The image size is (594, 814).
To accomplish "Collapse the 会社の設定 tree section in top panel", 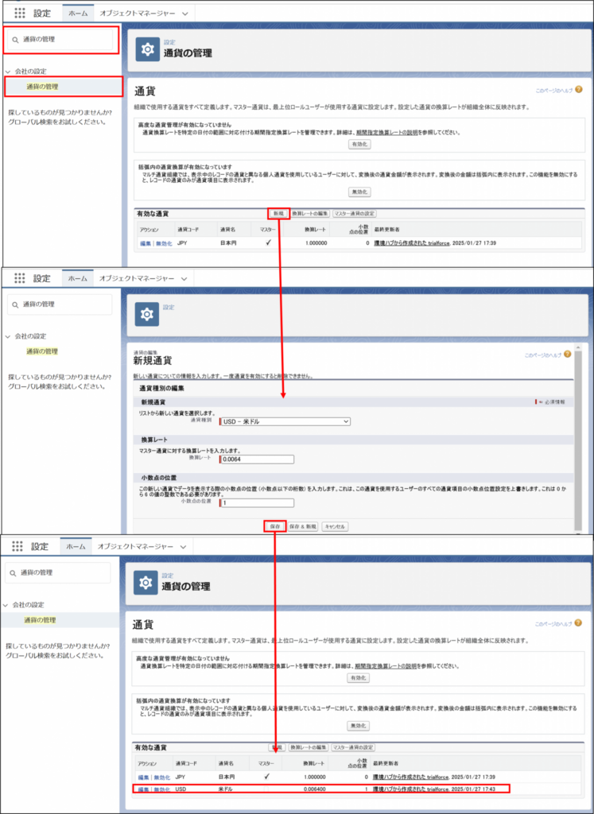I will click(8, 72).
